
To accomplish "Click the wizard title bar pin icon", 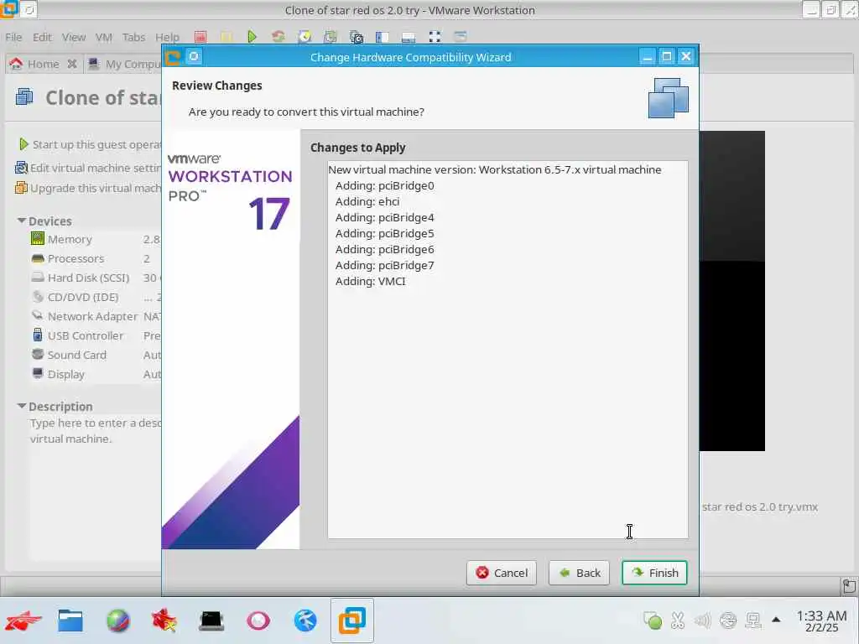I will [194, 56].
